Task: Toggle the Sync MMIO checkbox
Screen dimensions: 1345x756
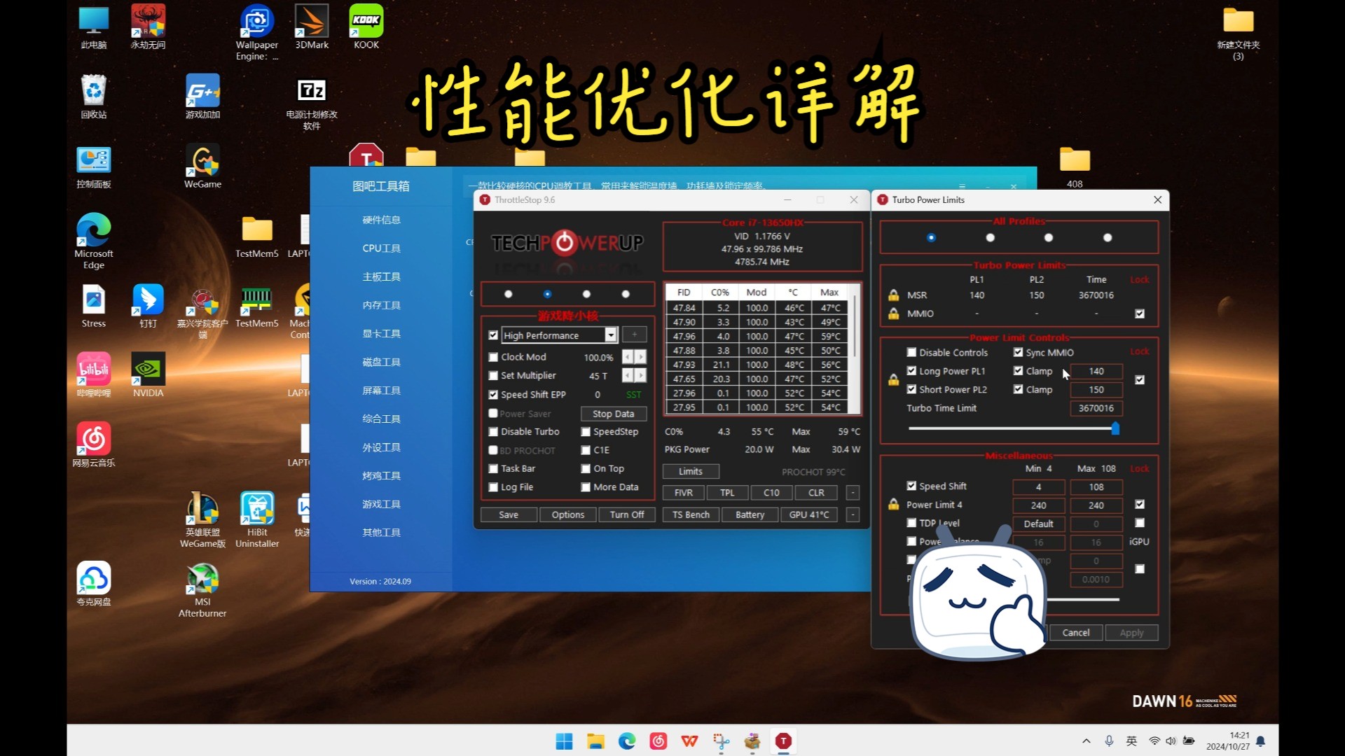Action: [1018, 353]
